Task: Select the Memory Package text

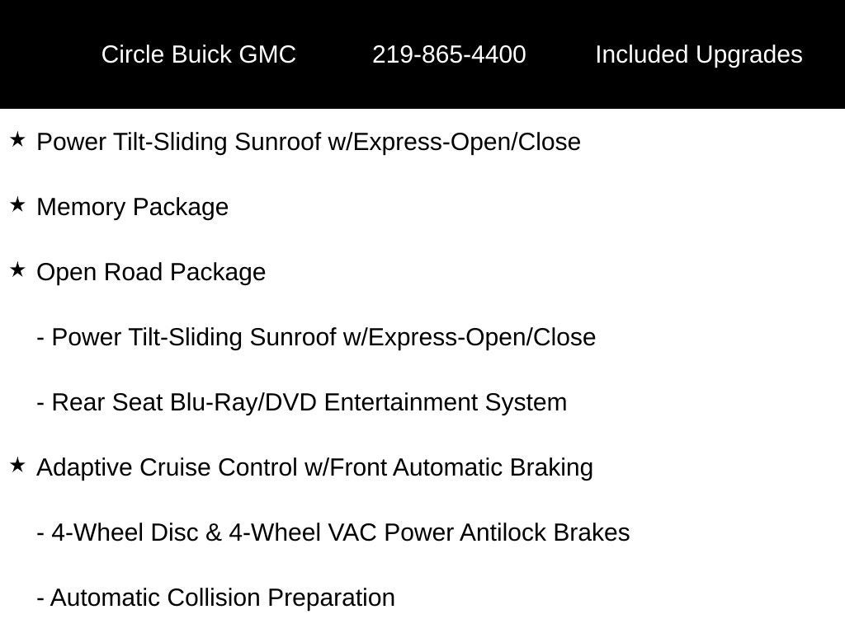Action: pyautogui.click(x=133, y=207)
